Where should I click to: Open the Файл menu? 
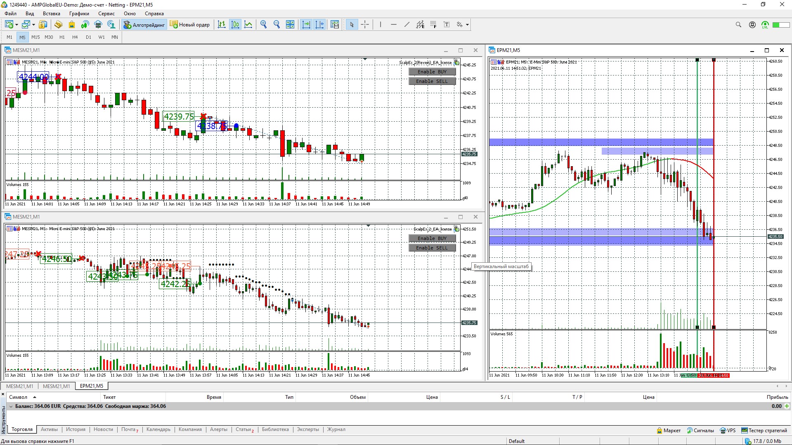click(11, 14)
